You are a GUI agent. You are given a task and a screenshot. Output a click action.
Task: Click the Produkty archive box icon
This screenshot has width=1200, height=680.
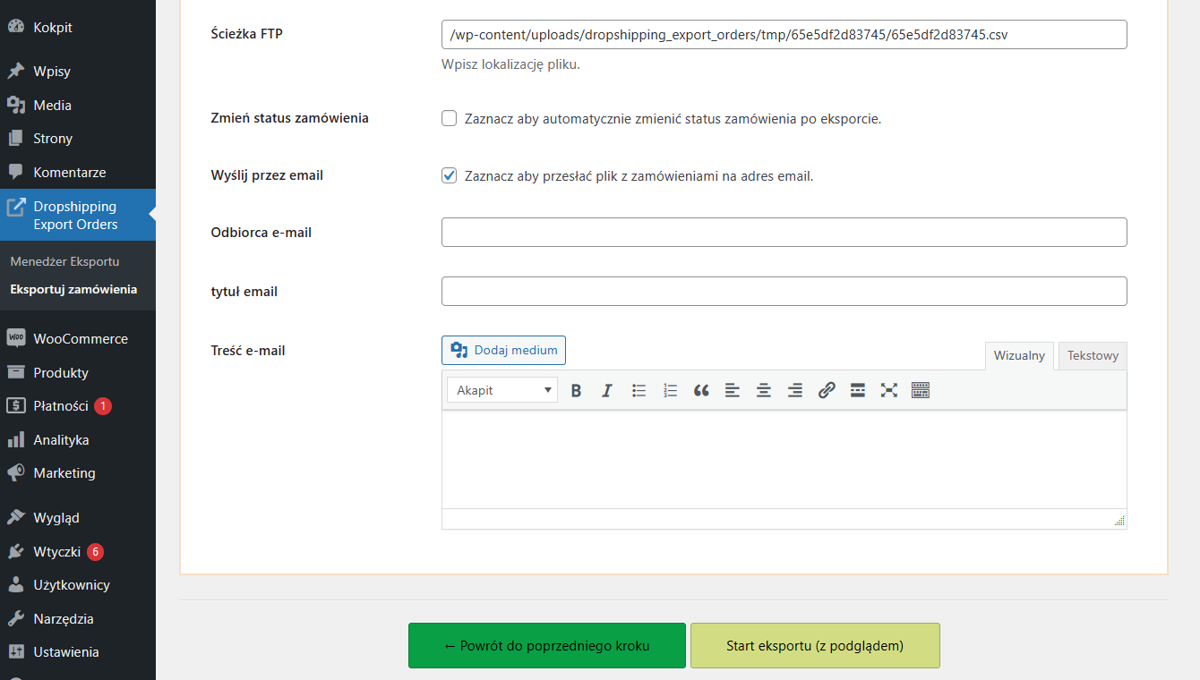point(15,372)
